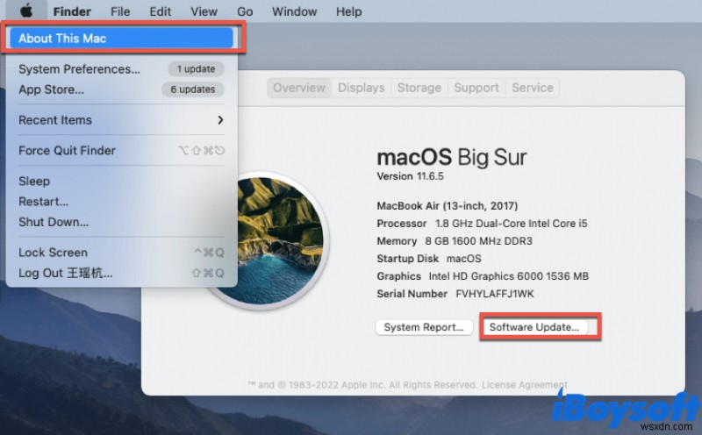Select Log Out menu entry
The image size is (702, 435).
pyautogui.click(x=121, y=273)
